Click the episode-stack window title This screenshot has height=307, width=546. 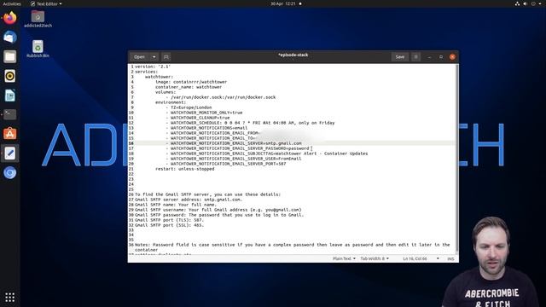click(x=293, y=55)
